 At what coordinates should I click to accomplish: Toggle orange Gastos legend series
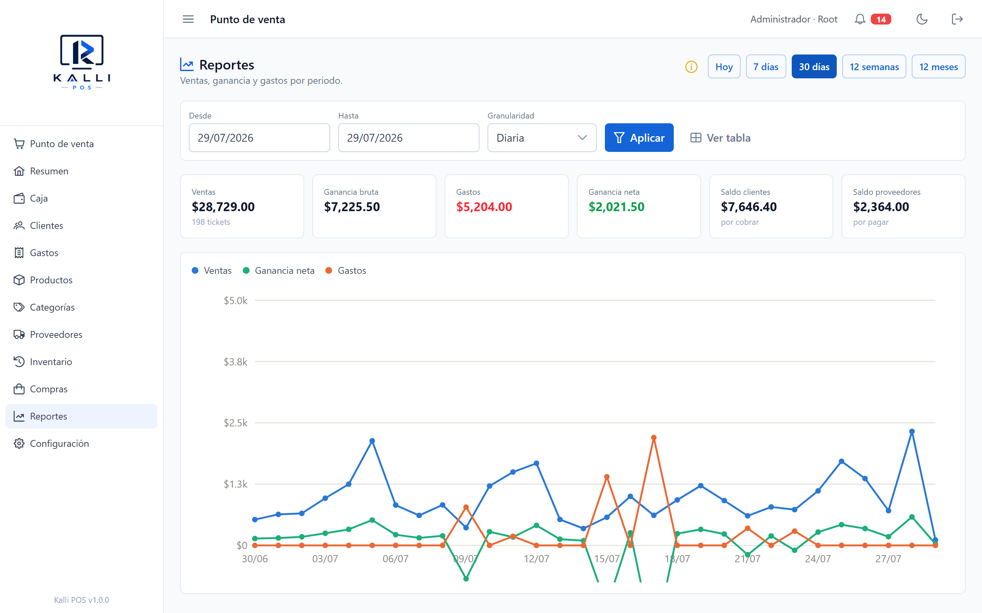point(346,270)
